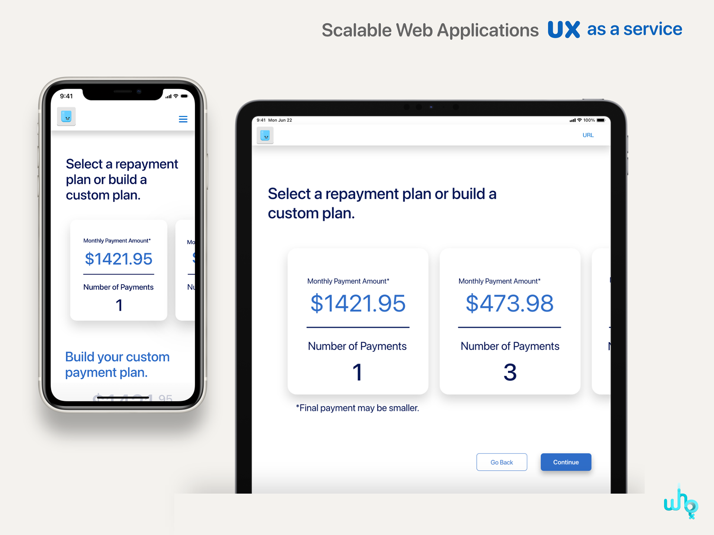Screen dimensions: 714x535
Task: Click the big UX logo in header
Action: (x=563, y=30)
